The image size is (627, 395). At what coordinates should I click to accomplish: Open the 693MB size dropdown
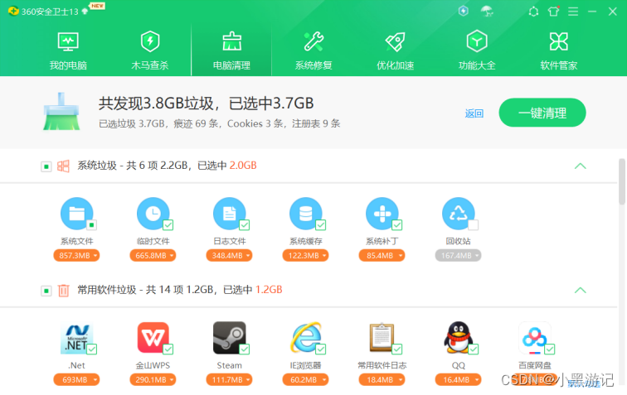[76, 380]
